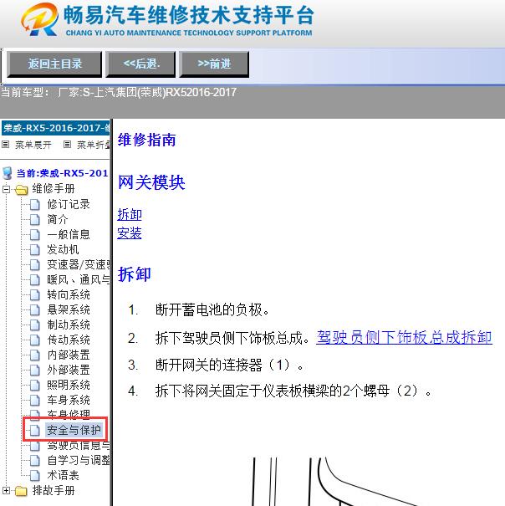Follow the 驾驶员侧下饰板总成拆卸 link

[404, 338]
